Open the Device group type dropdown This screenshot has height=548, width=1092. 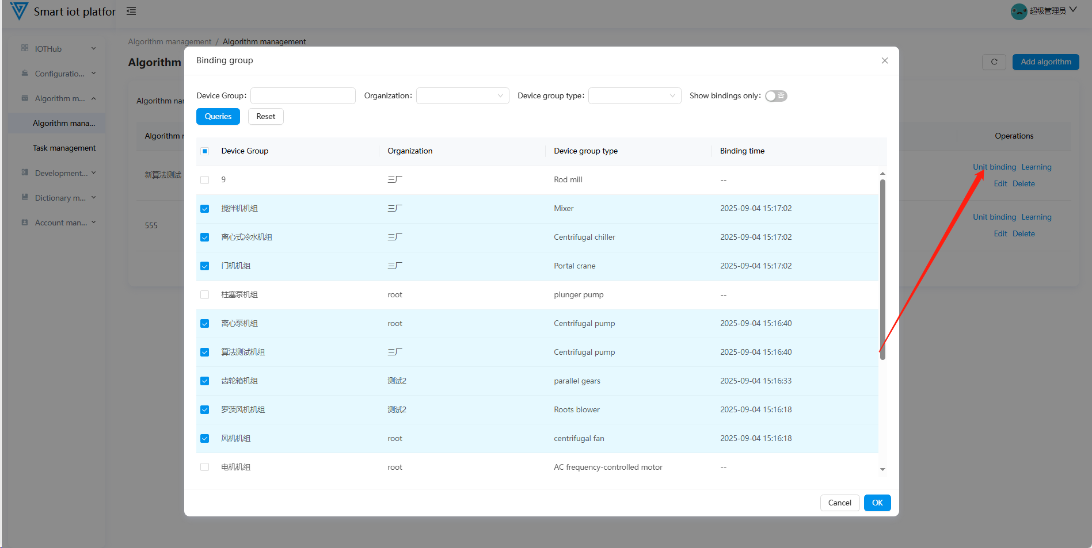(x=634, y=96)
